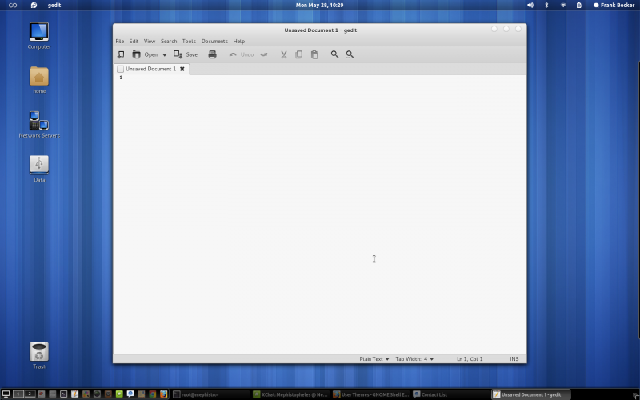Click the Ln 1, Col 1 status text
Screen dimensions: 640x400
point(470,358)
